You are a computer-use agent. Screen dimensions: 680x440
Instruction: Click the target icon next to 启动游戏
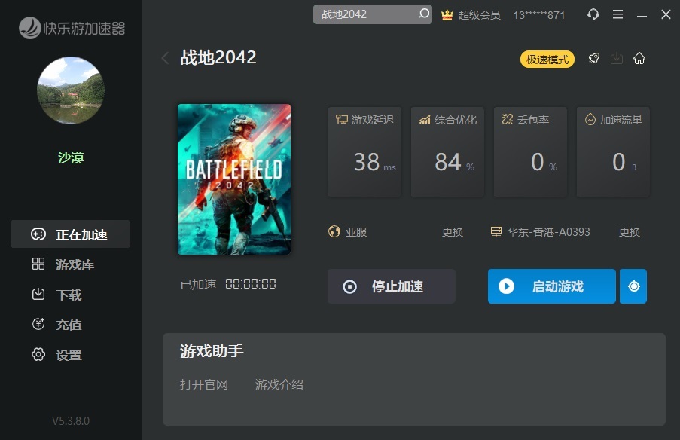point(633,286)
